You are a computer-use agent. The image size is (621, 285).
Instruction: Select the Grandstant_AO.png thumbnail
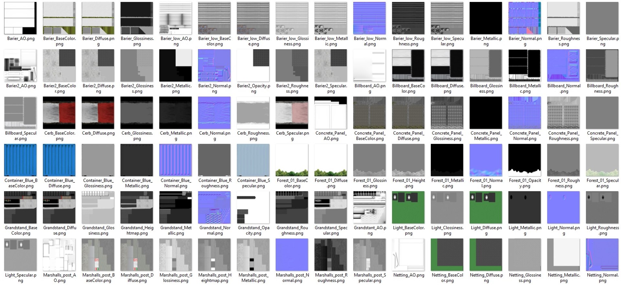point(370,208)
